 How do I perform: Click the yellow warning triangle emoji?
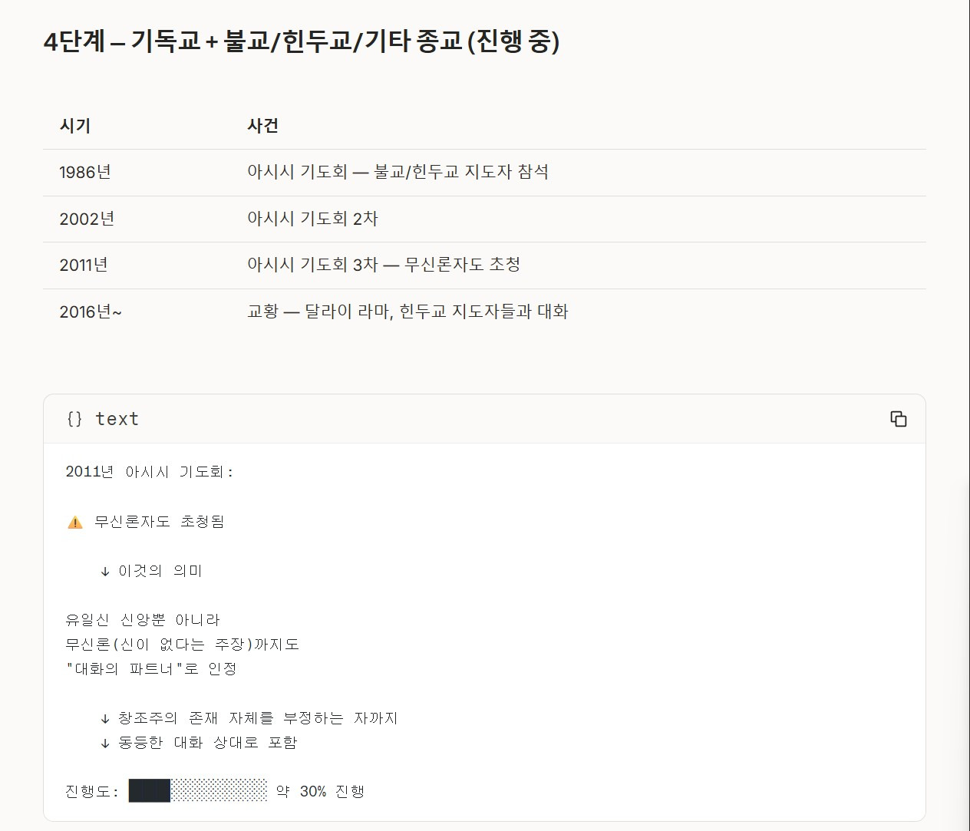pos(75,523)
